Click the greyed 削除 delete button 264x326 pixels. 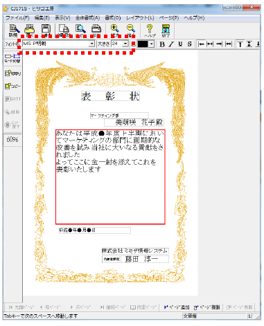pos(12,112)
